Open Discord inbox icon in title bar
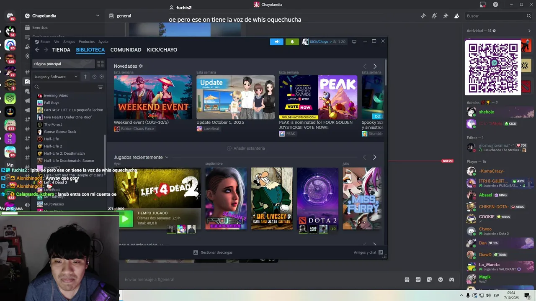Image resolution: width=536 pixels, height=301 pixels. (x=483, y=5)
